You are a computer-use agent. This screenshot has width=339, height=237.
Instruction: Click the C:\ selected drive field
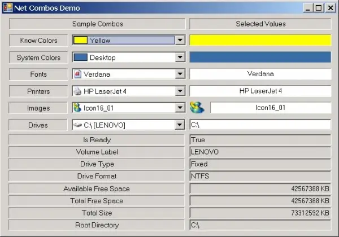tap(260, 125)
